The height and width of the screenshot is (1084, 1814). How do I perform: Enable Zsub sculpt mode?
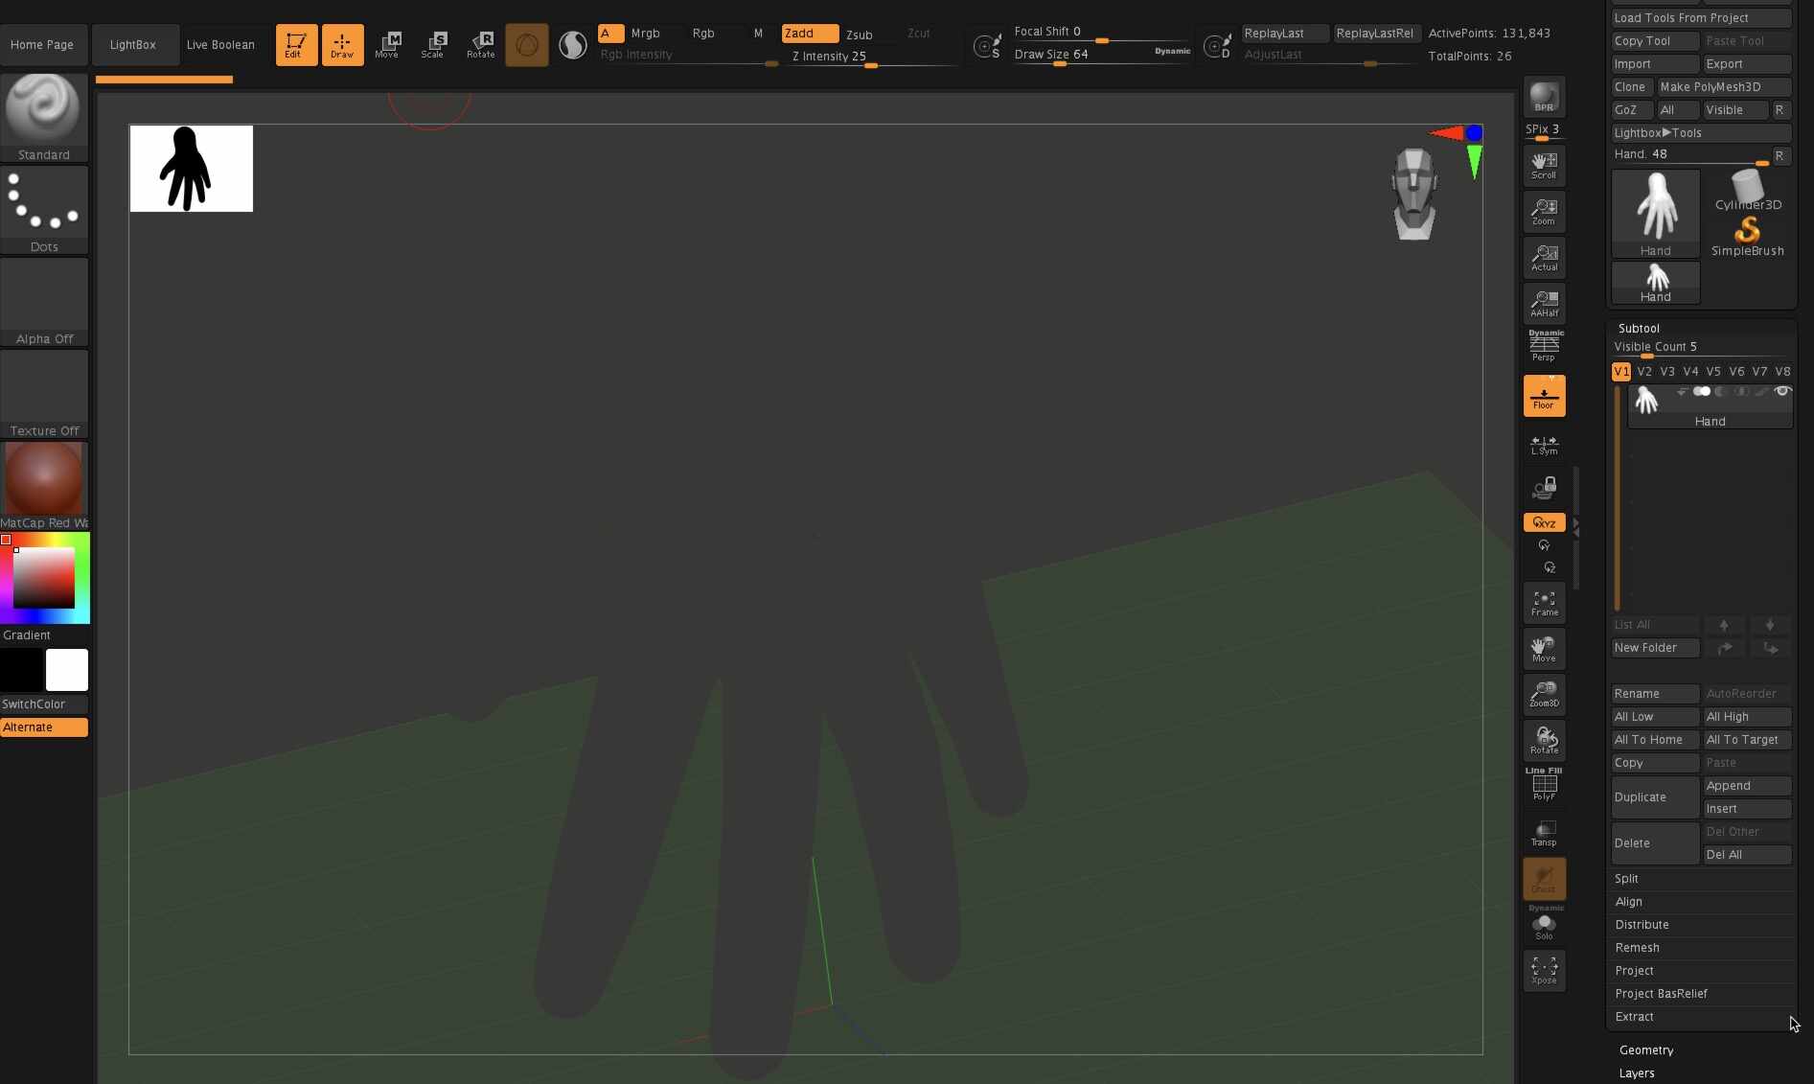click(860, 35)
